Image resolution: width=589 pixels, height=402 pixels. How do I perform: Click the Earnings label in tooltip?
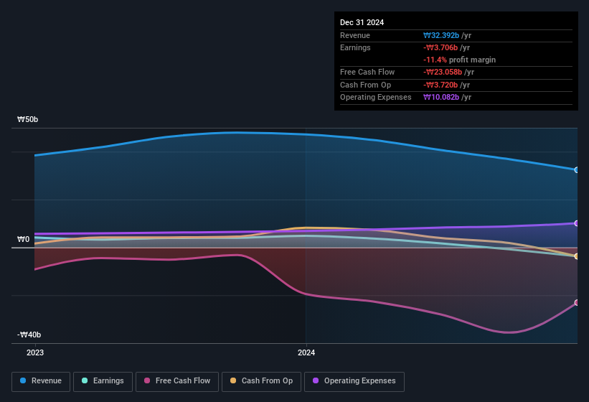coord(355,47)
